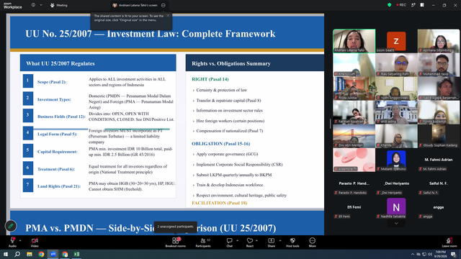461x259 pixels.
Task: Click 'Capital Requirement:' label on slide
Action: pos(58,152)
